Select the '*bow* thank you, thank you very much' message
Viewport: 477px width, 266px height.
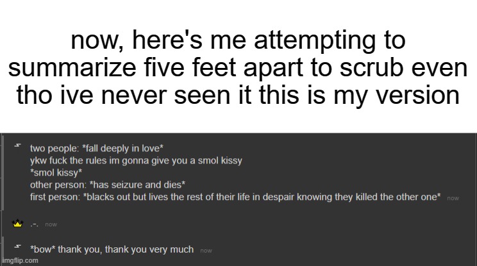pos(112,249)
